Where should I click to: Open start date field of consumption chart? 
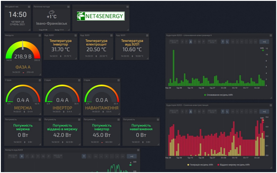tap(174, 41)
